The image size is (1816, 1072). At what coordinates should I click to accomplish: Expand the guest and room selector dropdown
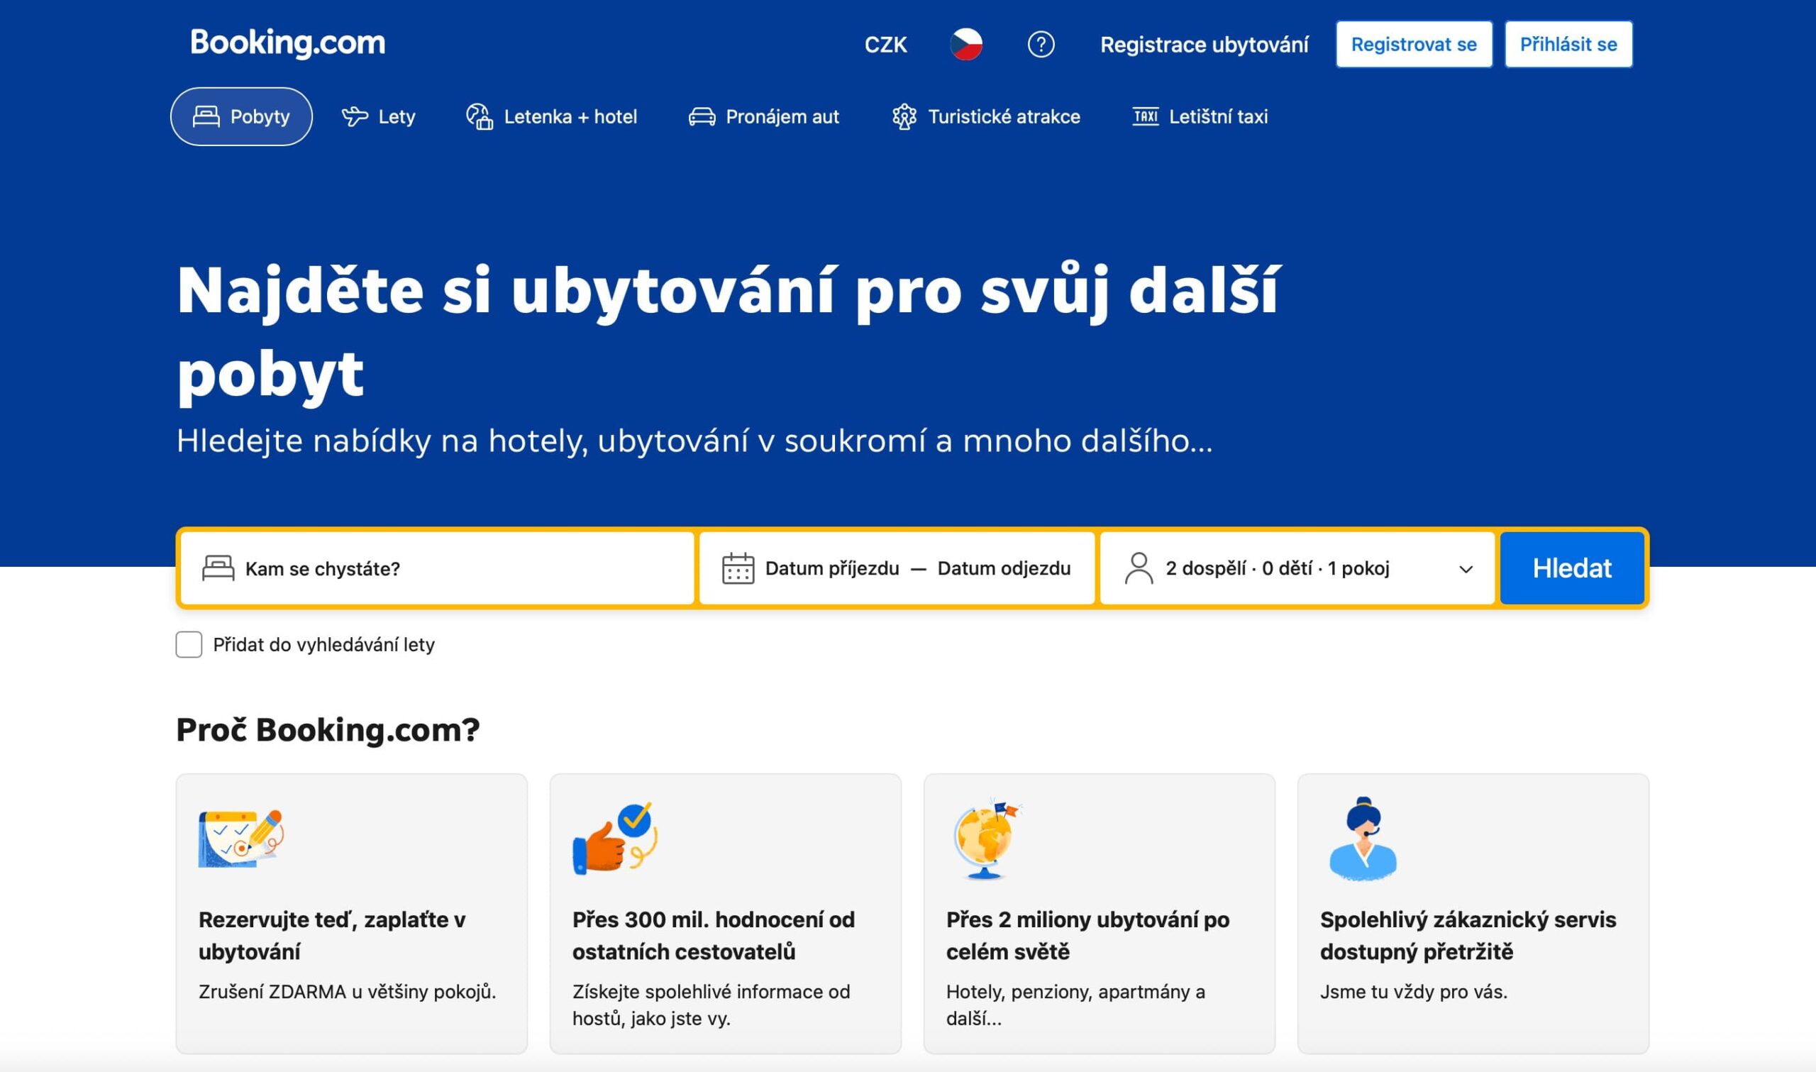[x=1466, y=568]
